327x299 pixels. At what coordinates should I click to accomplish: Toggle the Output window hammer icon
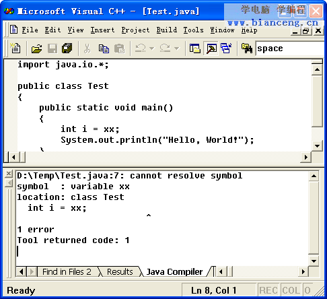point(211,48)
